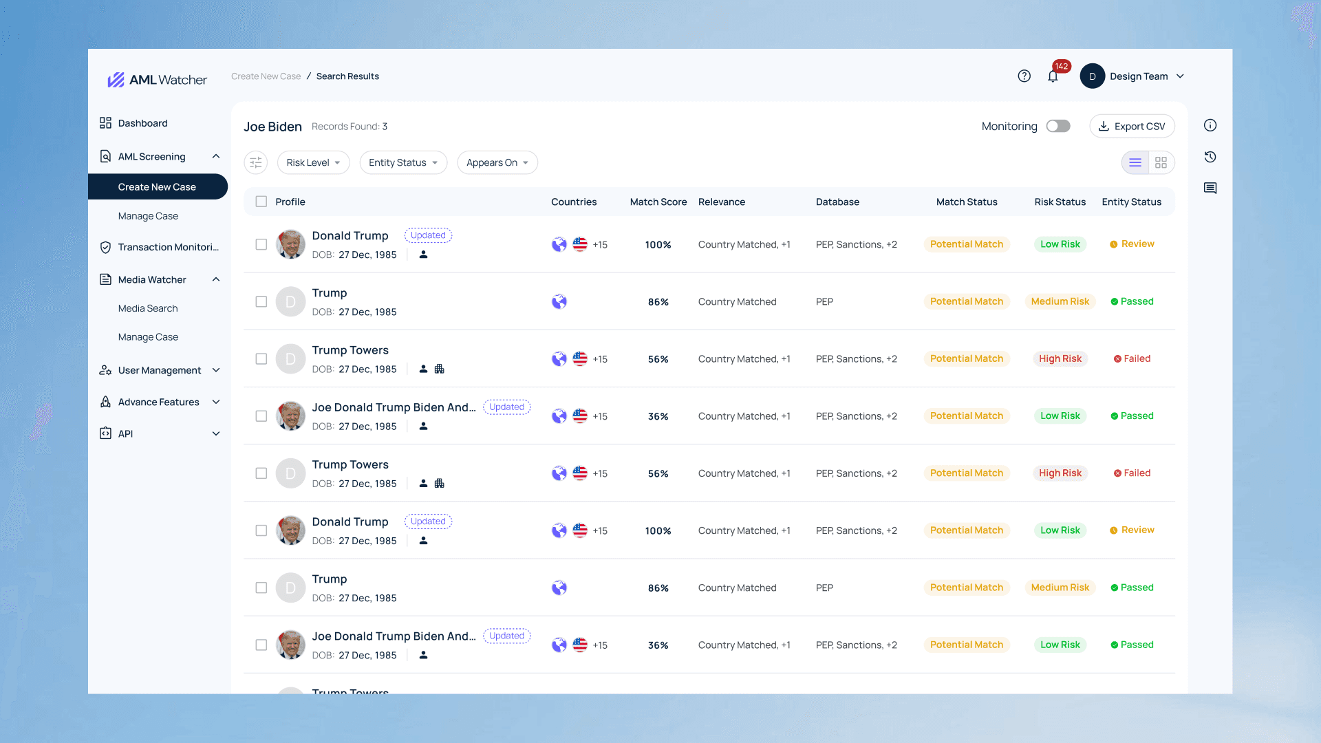Viewport: 1321px width, 743px height.
Task: Click the filter sliders icon
Action: [255, 162]
